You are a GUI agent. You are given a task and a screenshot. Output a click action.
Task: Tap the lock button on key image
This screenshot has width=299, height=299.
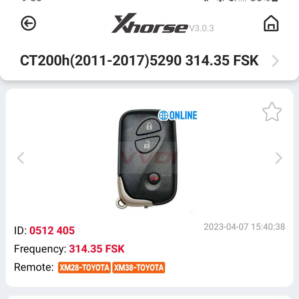(149, 127)
